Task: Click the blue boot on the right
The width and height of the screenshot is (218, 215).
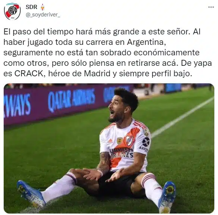Action: click(167, 196)
